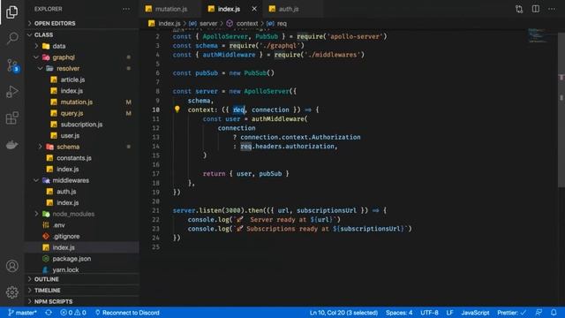Close the index.js editor tab
565x318 pixels.
pyautogui.click(x=254, y=9)
